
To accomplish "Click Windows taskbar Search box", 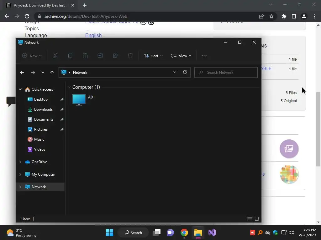I will point(133,232).
